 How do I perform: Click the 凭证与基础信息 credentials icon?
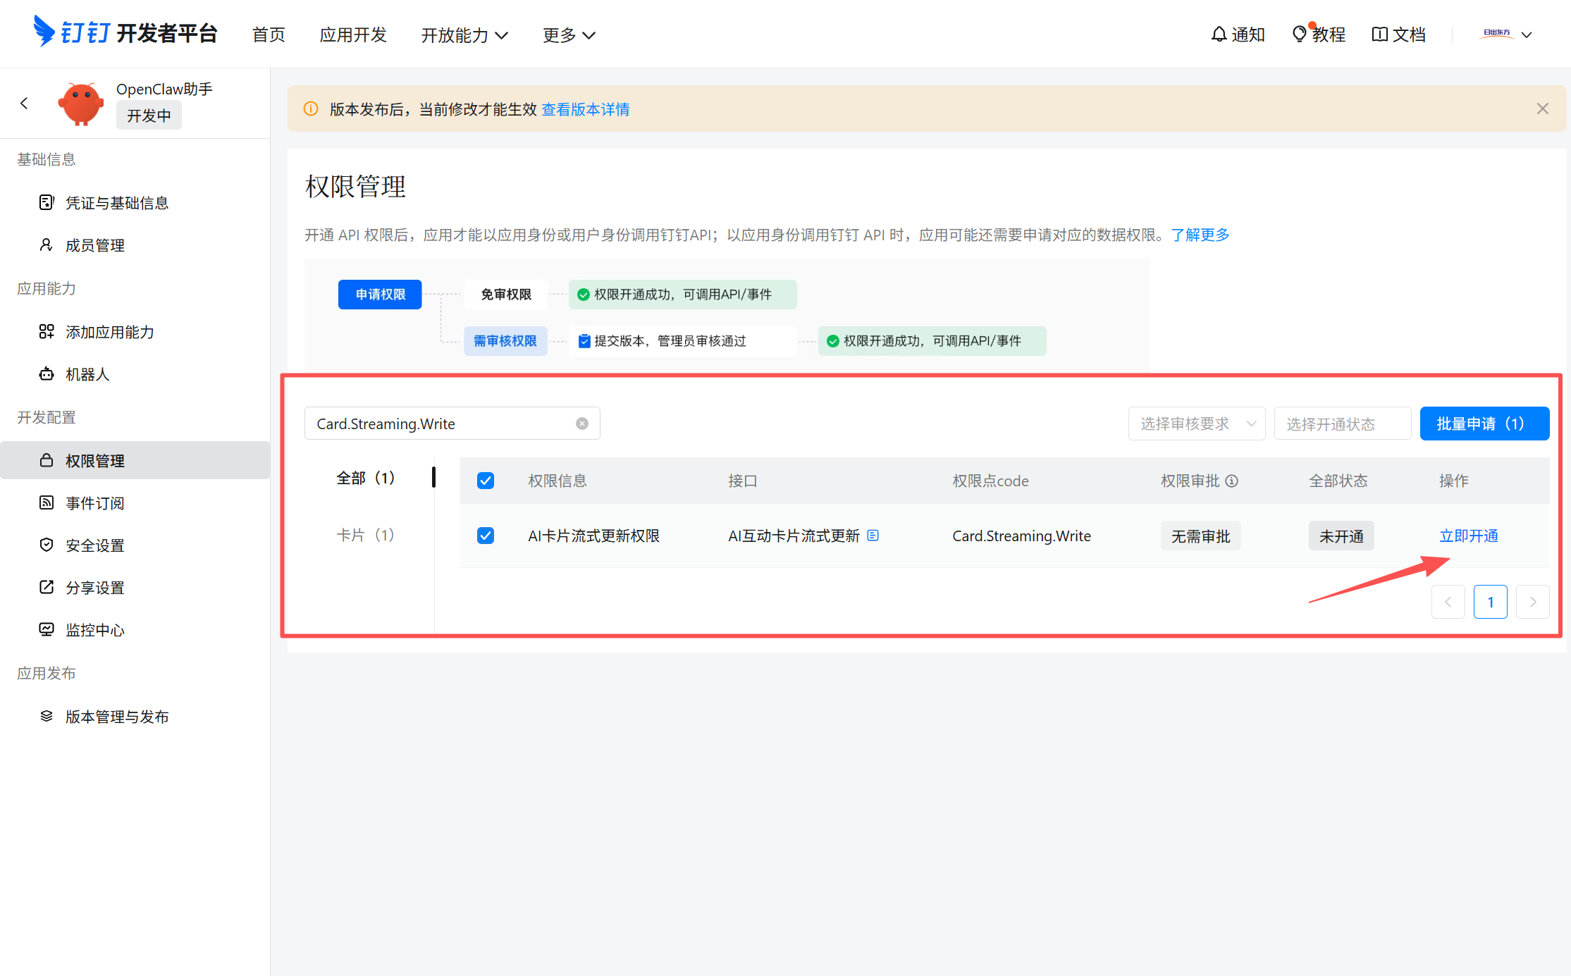click(46, 202)
